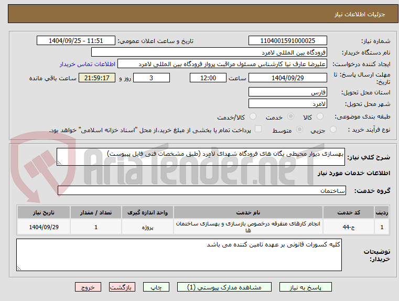Click the بازگشت back button

coord(122,287)
